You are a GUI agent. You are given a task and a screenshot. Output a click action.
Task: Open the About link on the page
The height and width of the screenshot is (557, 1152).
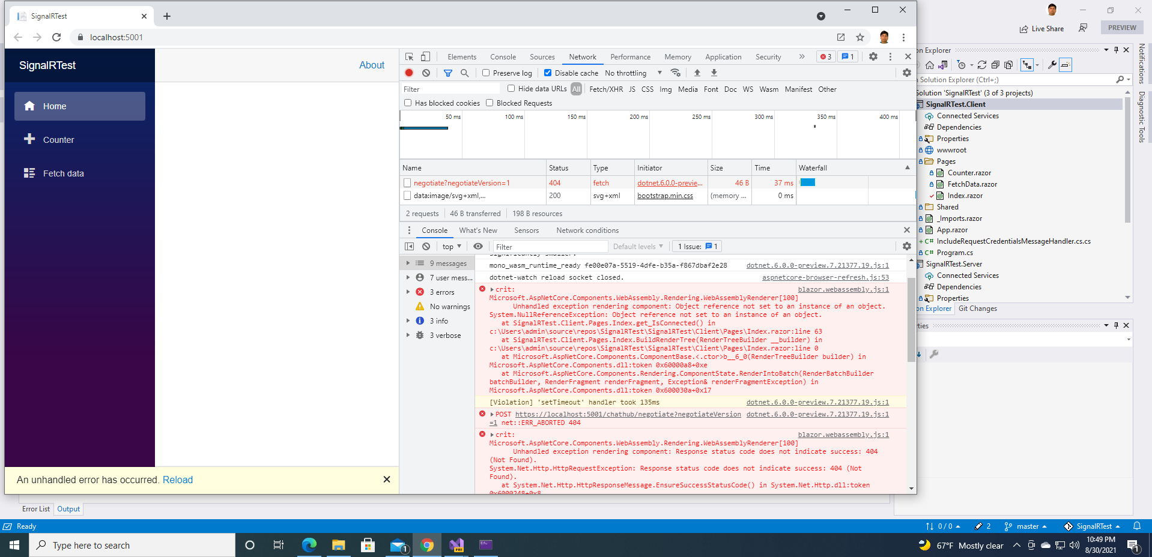coord(372,65)
